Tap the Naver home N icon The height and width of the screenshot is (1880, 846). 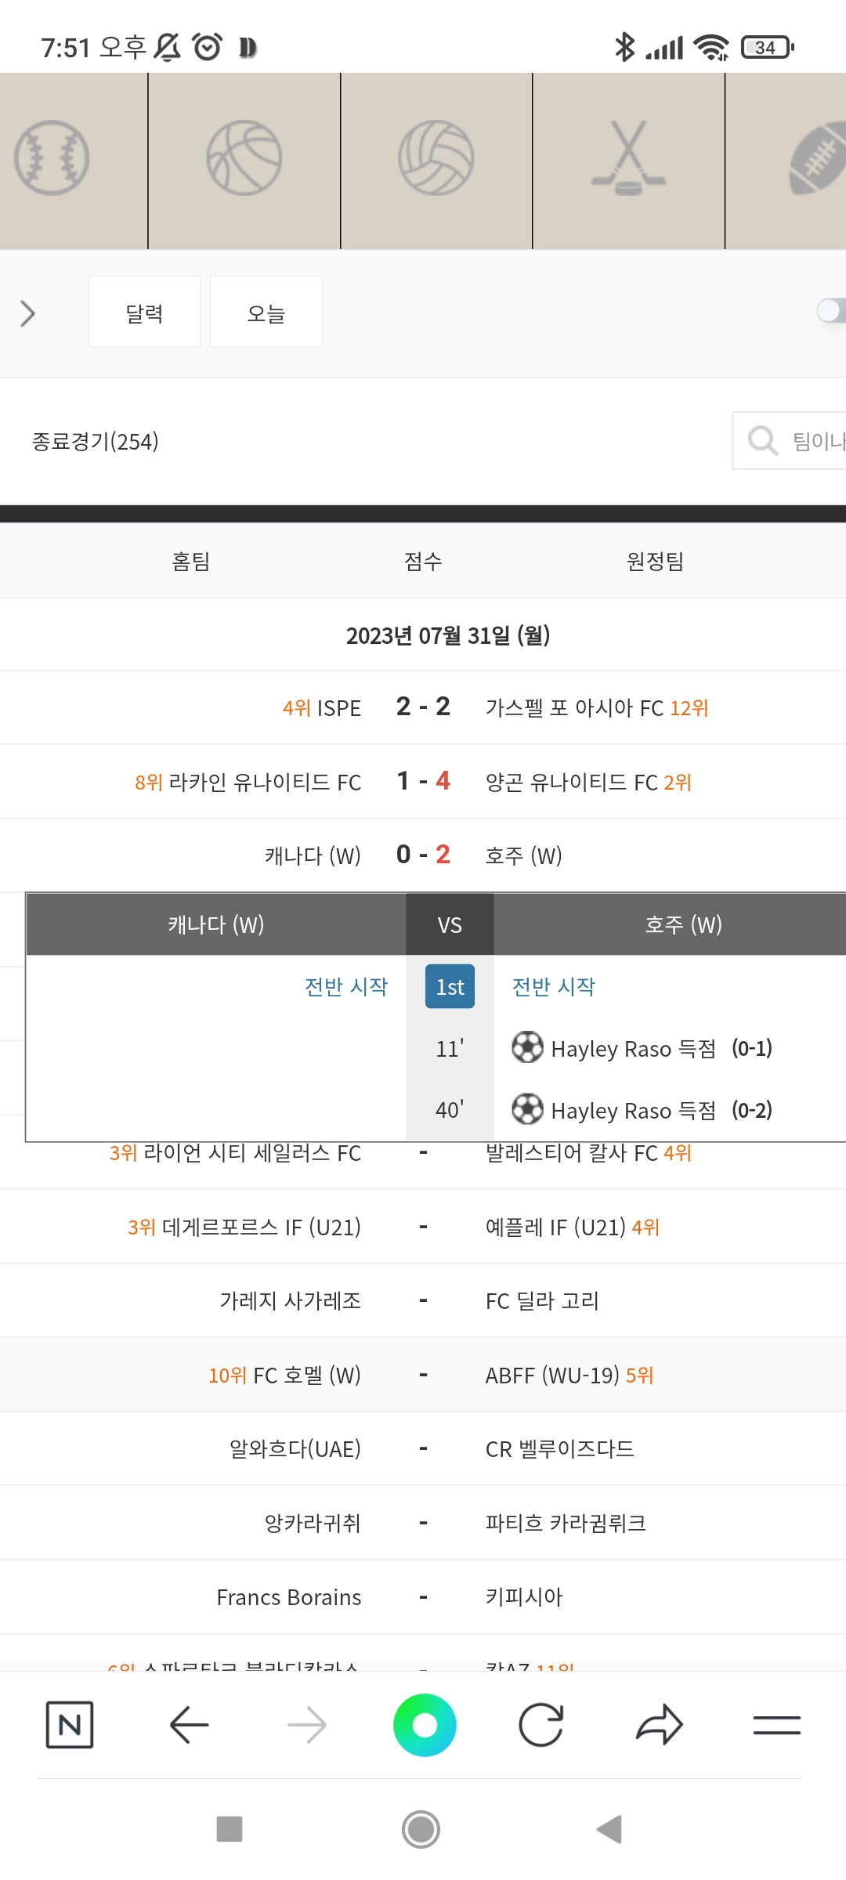[x=70, y=1724]
